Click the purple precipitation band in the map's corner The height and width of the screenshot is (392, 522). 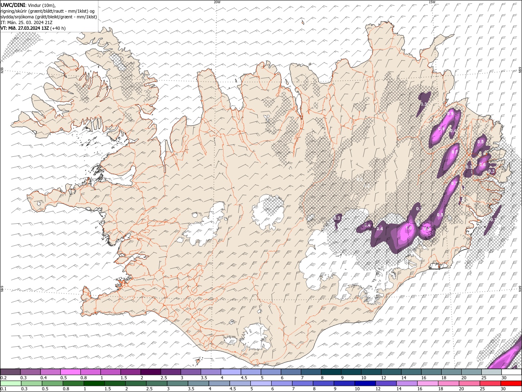[x=506, y=354]
